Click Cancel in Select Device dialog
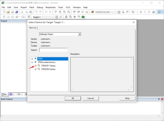The width and height of the screenshot is (164, 121). (x=91, y=98)
